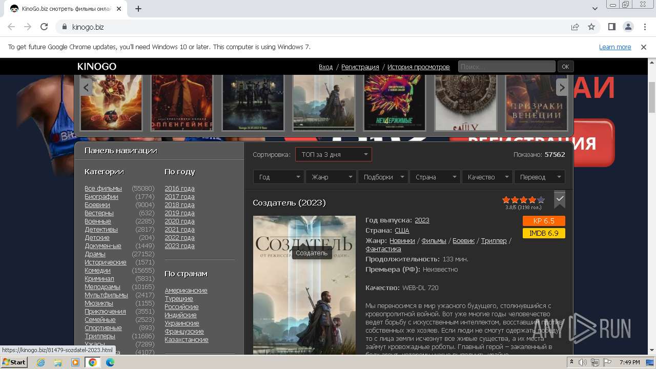This screenshot has width=656, height=369.
Task: Open the Chrome tab search dropdown
Action: pos(594,9)
